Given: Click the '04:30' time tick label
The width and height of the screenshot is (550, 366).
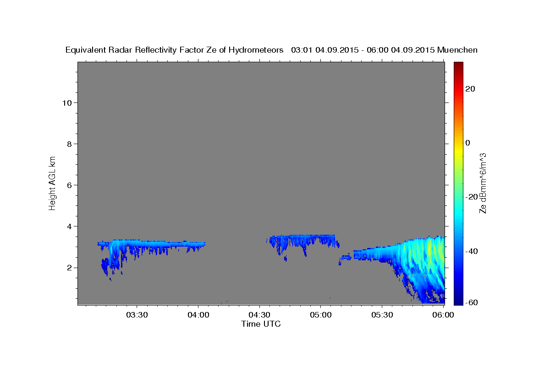Looking at the screenshot, I should 259,315.
